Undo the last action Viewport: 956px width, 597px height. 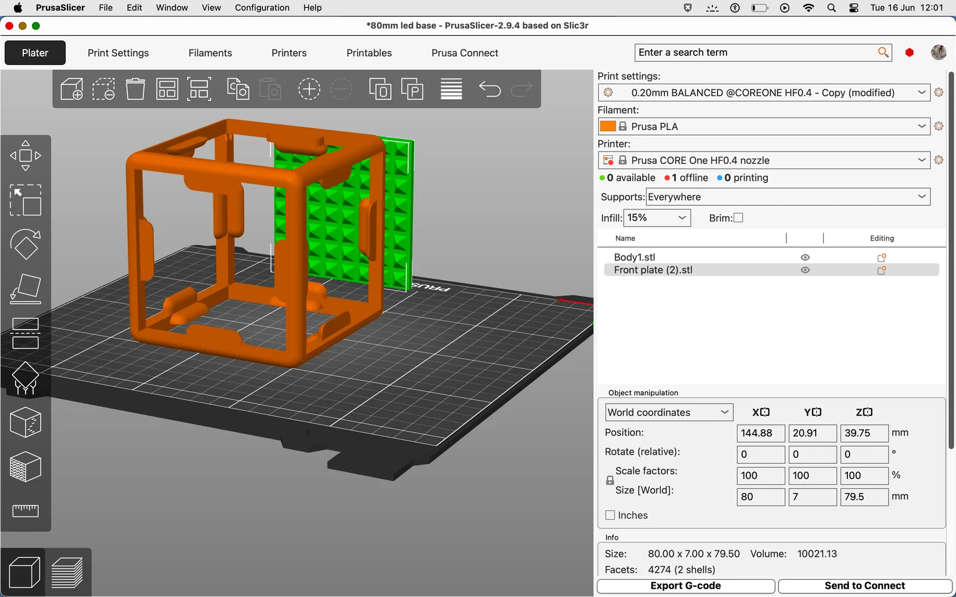point(490,90)
